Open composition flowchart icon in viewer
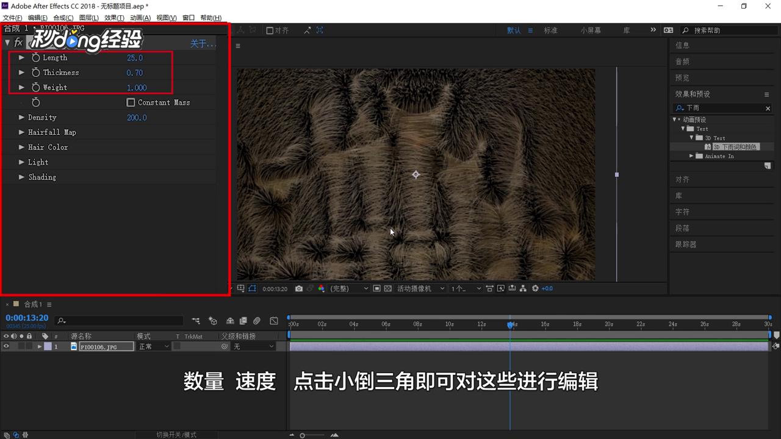The width and height of the screenshot is (781, 439). click(x=524, y=288)
